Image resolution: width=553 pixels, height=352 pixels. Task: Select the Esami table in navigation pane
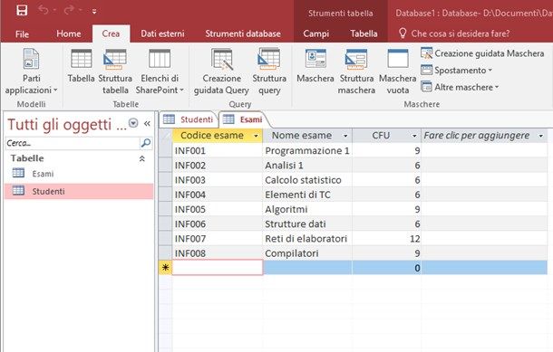point(79,174)
